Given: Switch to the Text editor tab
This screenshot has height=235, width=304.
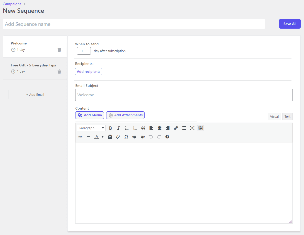Looking at the screenshot, I should (x=287, y=117).
